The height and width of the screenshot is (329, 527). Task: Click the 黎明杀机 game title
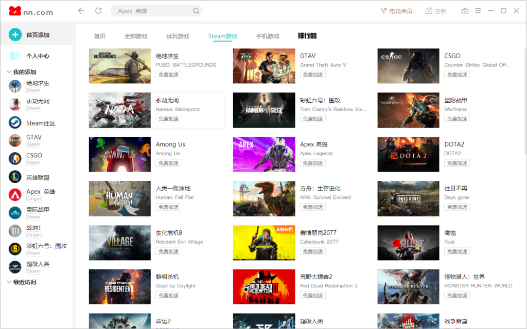pos(167,277)
